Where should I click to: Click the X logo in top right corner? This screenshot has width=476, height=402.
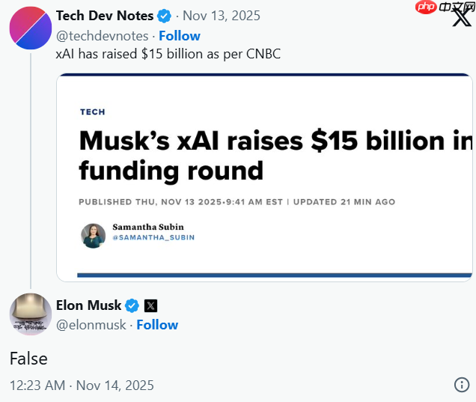tap(461, 18)
